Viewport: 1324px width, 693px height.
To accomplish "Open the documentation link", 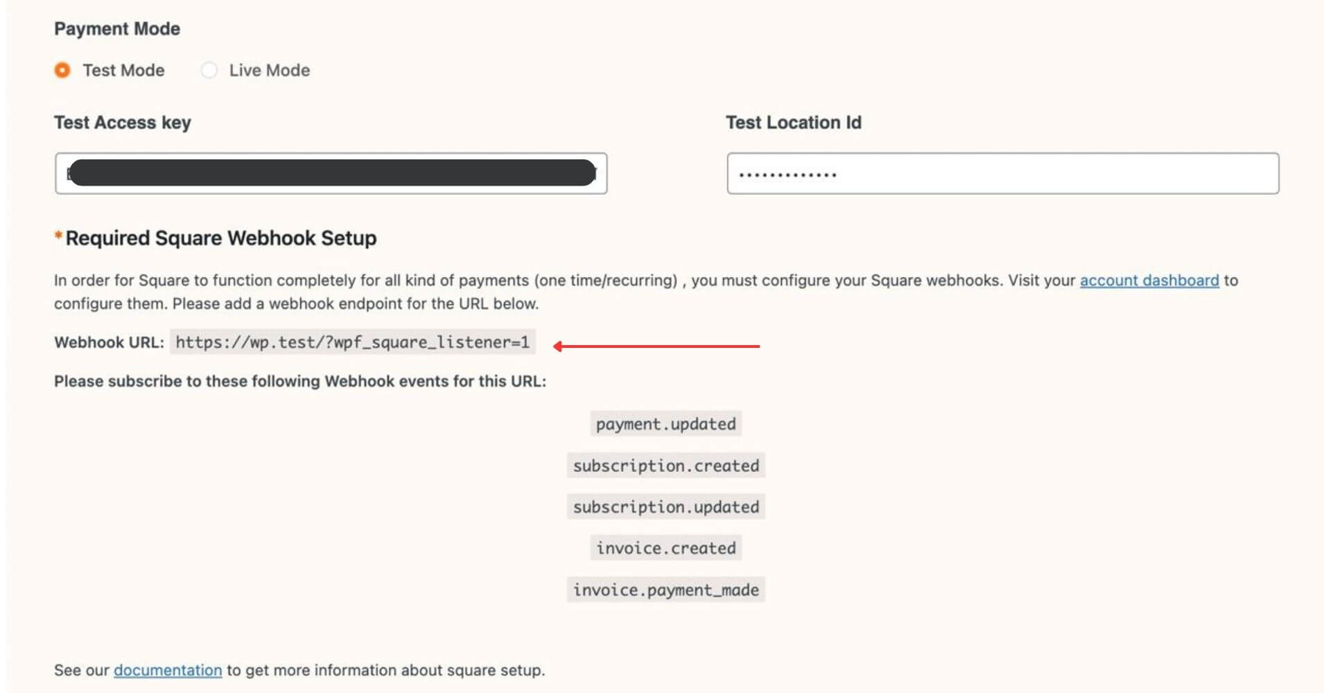I will point(166,669).
